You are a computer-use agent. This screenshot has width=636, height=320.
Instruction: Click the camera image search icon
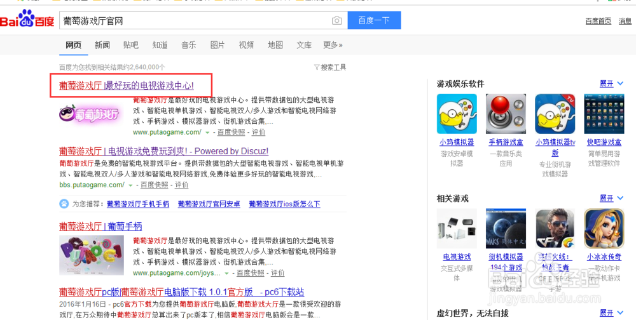pos(336,21)
